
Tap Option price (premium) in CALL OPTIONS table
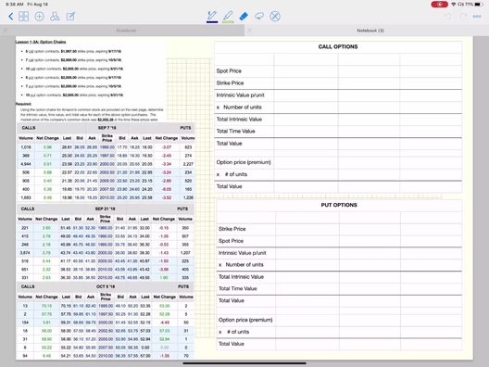(x=244, y=162)
